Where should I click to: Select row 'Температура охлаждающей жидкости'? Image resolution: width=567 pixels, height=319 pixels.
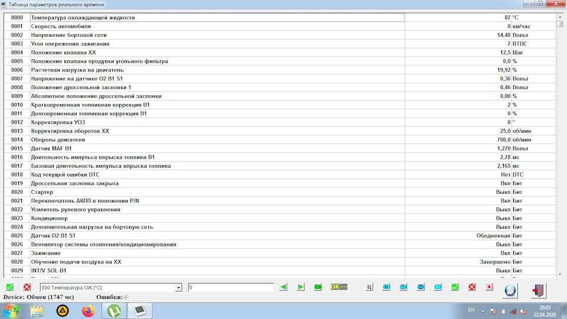(x=280, y=17)
